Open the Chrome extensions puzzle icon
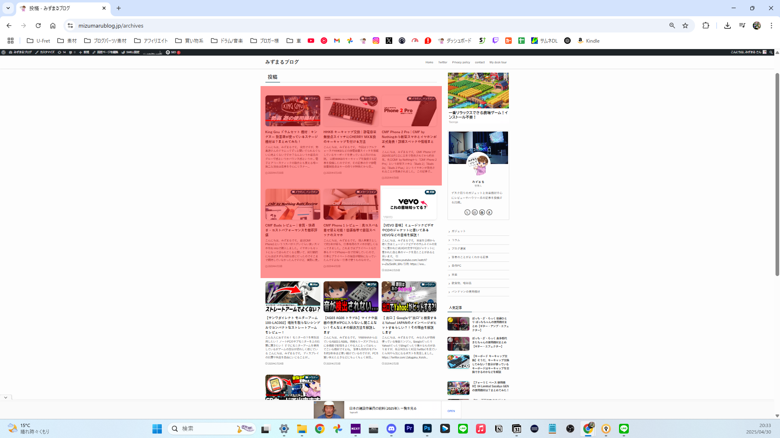This screenshot has width=780, height=438. (x=706, y=26)
